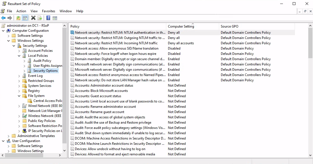Screen dimensions: 313x164
Task: Click policy list scrollbar up arrow
Action: coord(310,26)
